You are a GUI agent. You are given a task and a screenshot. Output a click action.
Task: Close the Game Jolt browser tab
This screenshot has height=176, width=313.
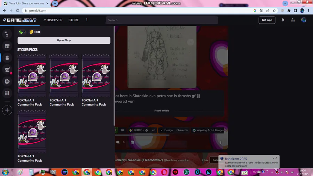pos(47,3)
